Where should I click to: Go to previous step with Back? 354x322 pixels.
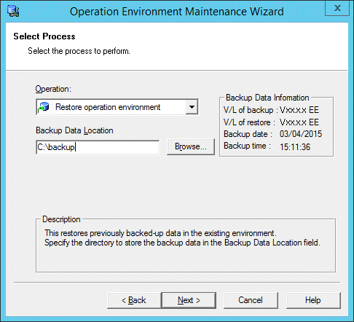pyautogui.click(x=134, y=300)
